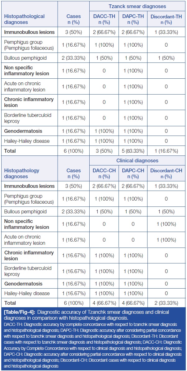This screenshot has height=371, width=187.
Task: Click the "Tzanck smear diagnoses" column group header
Action: pos(137,6)
